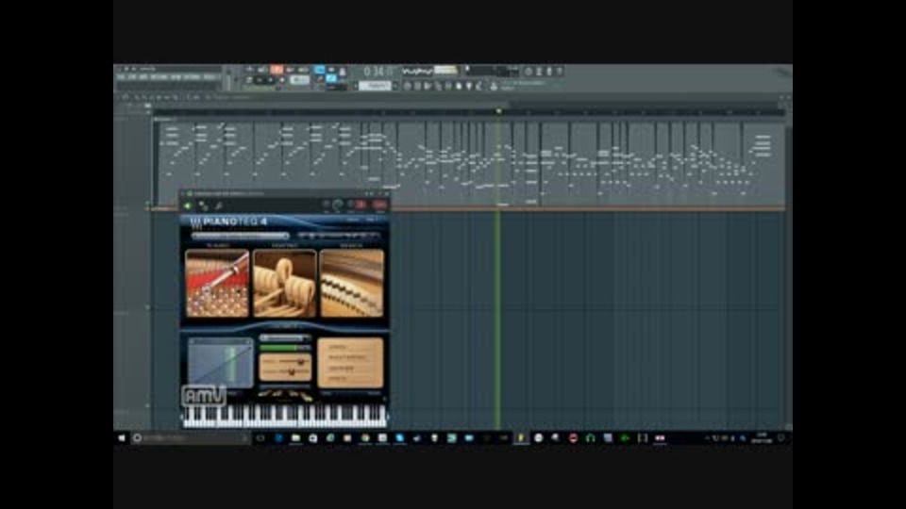Open the Tuning section thumbnail in Pianoteq

[217, 284]
